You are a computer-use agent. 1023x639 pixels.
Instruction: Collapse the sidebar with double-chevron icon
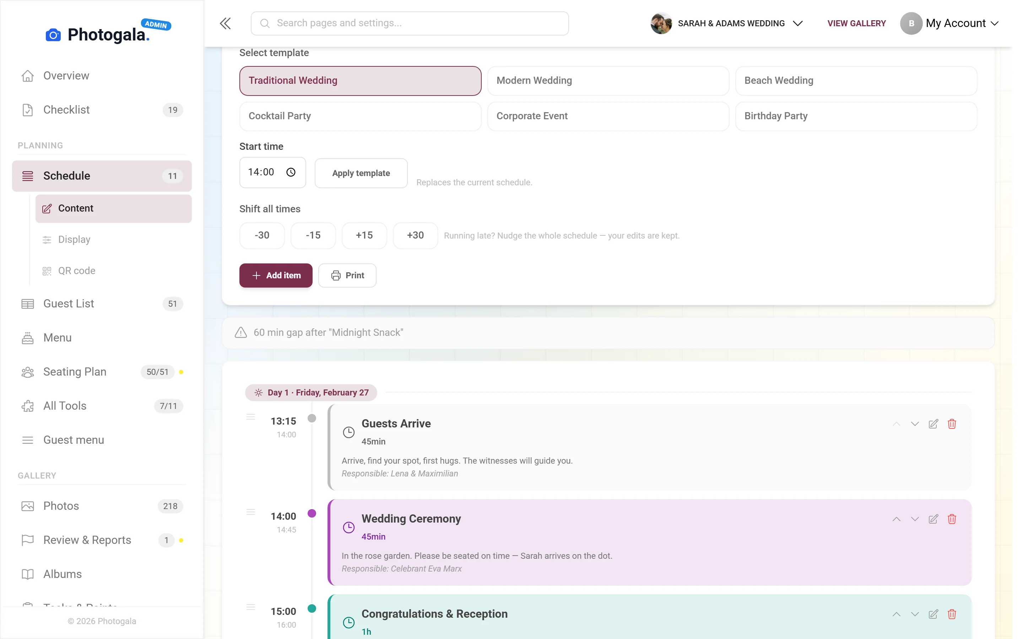(x=225, y=23)
